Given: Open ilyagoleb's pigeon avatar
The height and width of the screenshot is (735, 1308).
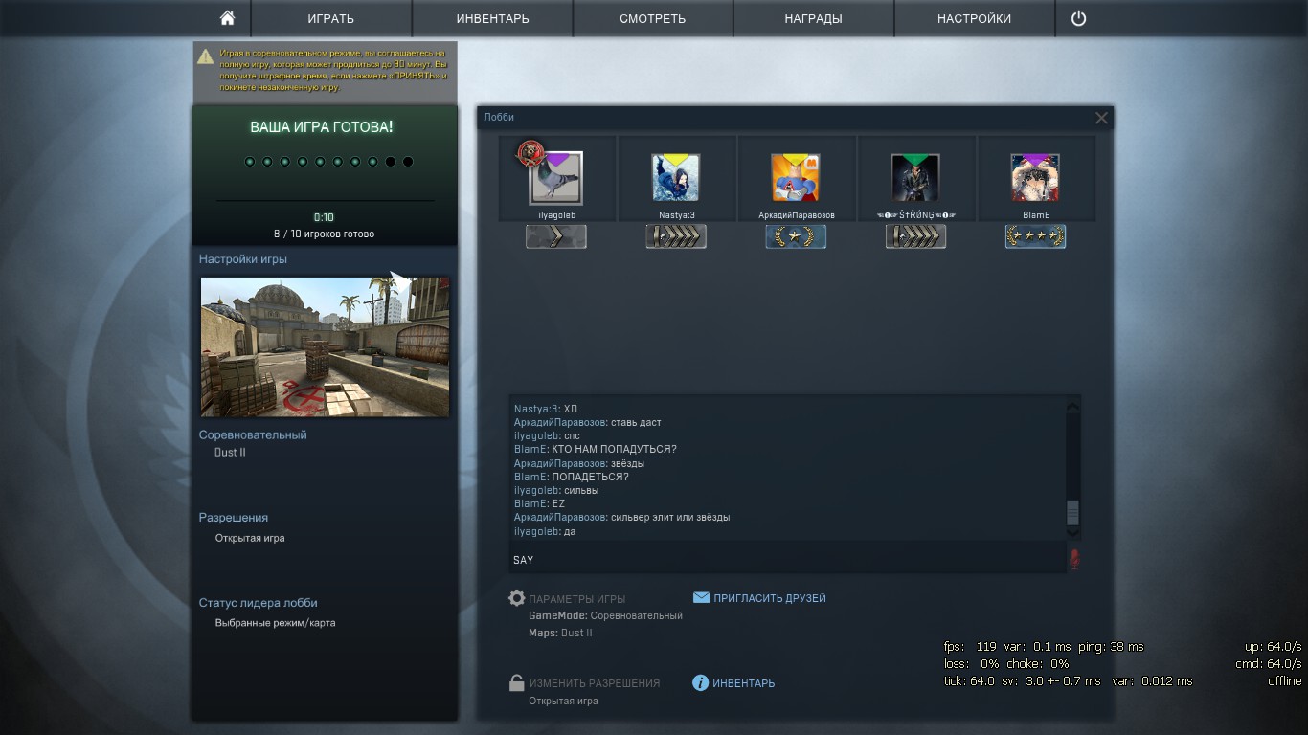Looking at the screenshot, I should pyautogui.click(x=556, y=178).
